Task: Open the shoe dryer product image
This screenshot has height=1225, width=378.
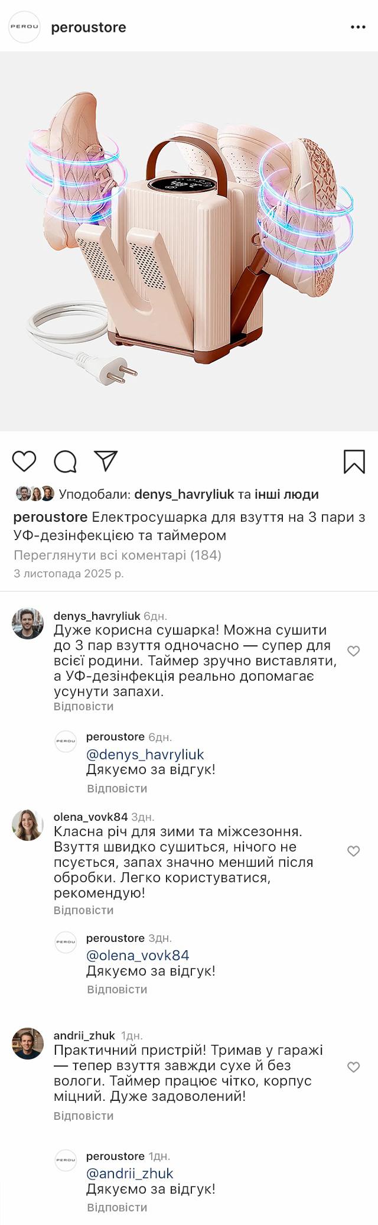Action: [189, 241]
